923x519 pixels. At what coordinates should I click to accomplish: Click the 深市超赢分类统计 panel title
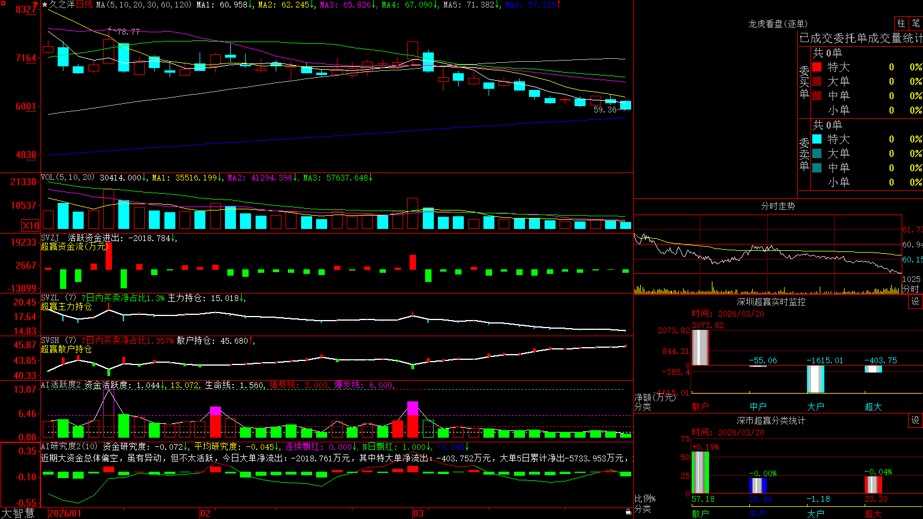click(x=771, y=420)
